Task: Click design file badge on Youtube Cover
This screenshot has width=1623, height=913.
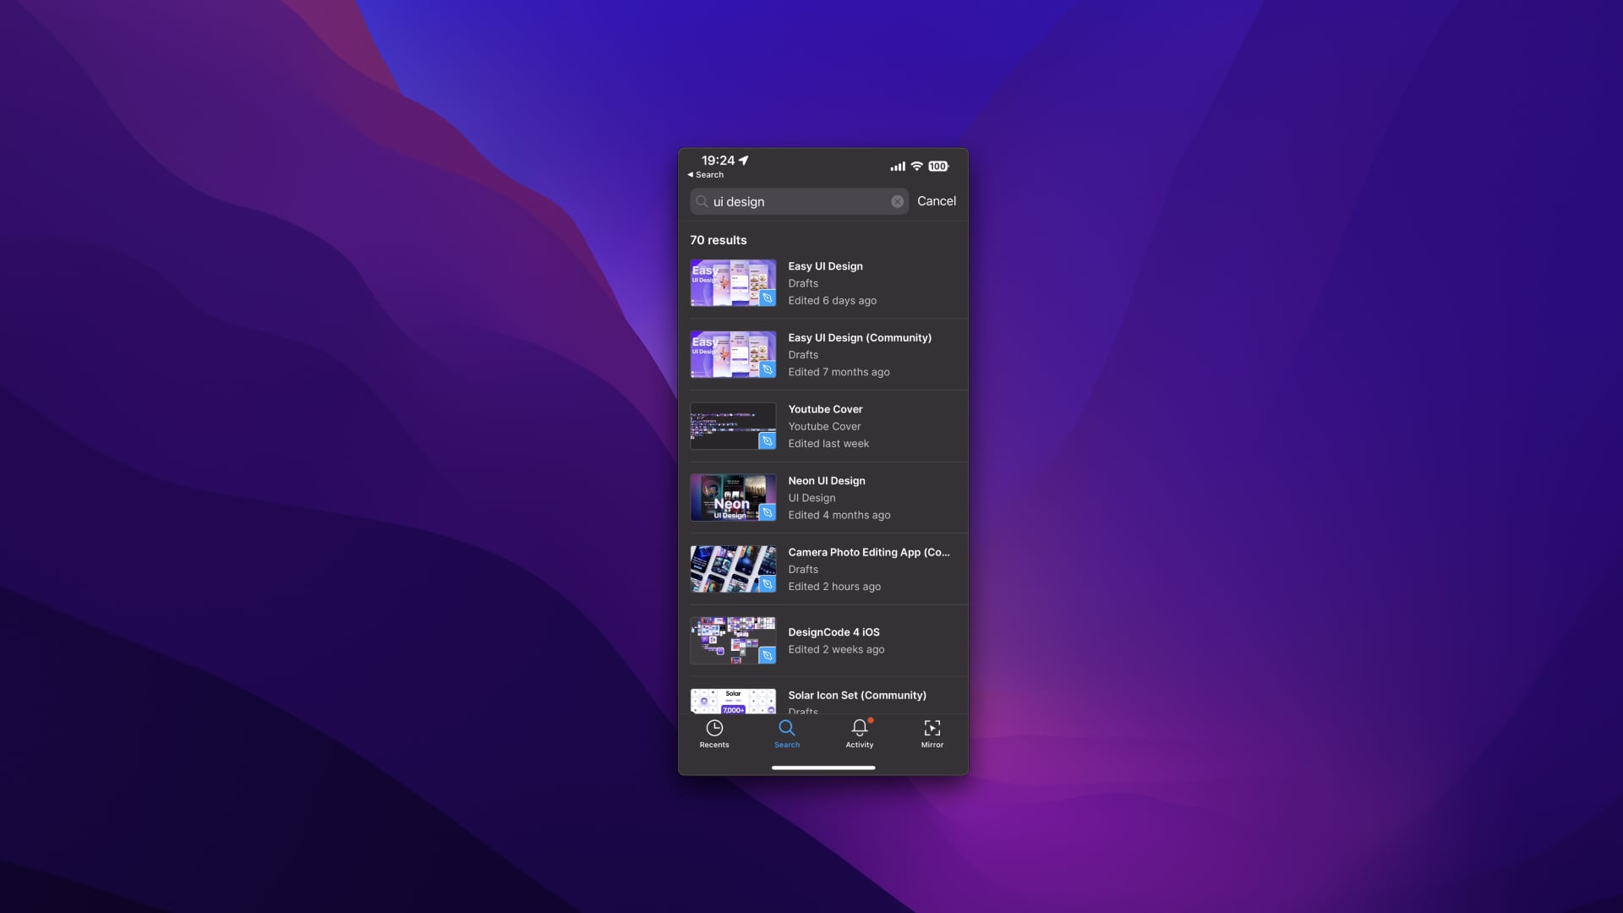Action: click(767, 440)
